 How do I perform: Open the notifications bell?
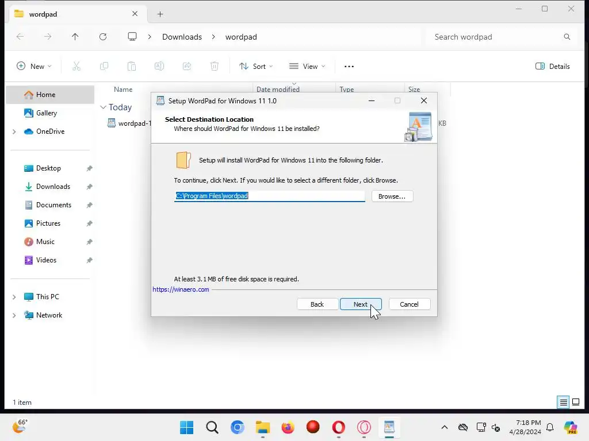pyautogui.click(x=550, y=427)
